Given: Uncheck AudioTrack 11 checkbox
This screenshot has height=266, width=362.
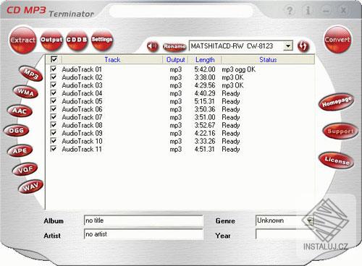Looking at the screenshot, I should point(54,149).
